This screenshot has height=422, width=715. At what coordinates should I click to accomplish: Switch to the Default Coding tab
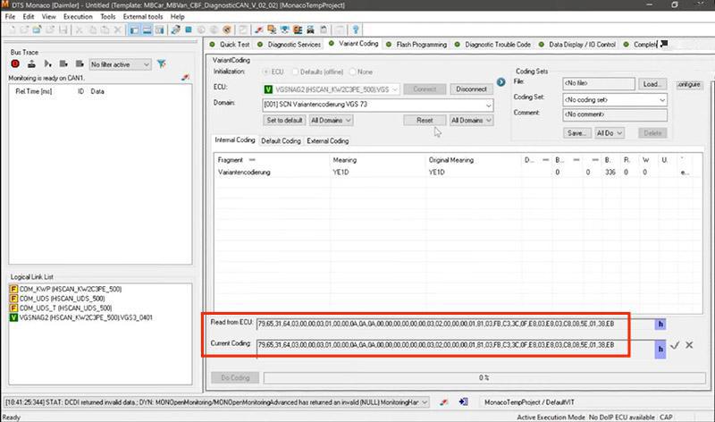281,141
